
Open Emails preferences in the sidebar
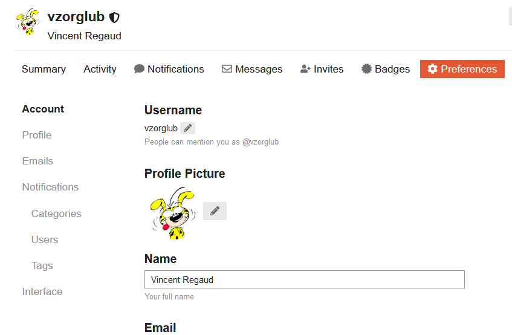[37, 161]
